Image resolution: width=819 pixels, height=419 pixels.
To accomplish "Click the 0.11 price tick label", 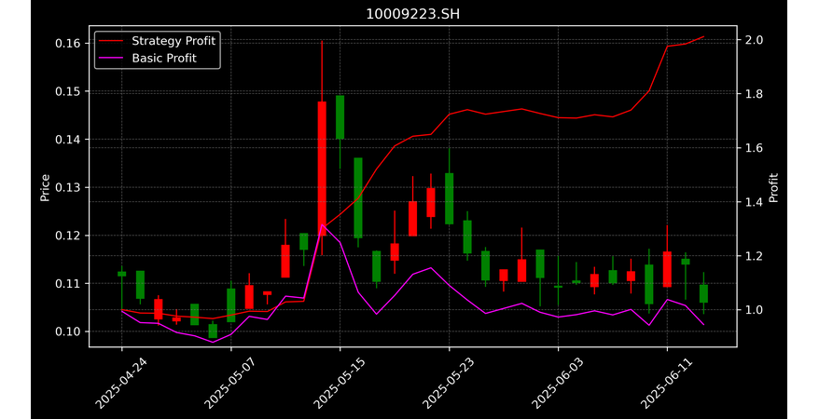I will [x=68, y=284].
